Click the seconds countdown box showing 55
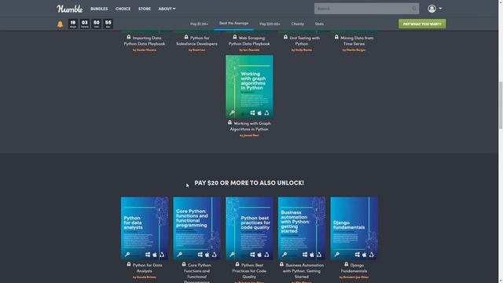This screenshot has height=283, width=503. pos(108,24)
